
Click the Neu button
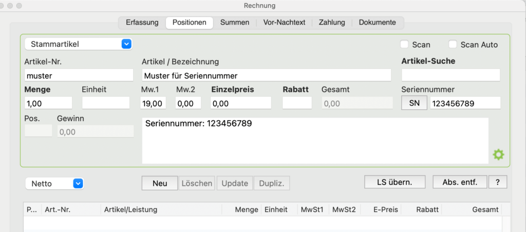(x=160, y=183)
